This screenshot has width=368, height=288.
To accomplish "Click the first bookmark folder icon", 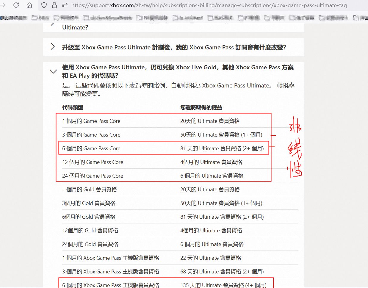I will 35,18.
